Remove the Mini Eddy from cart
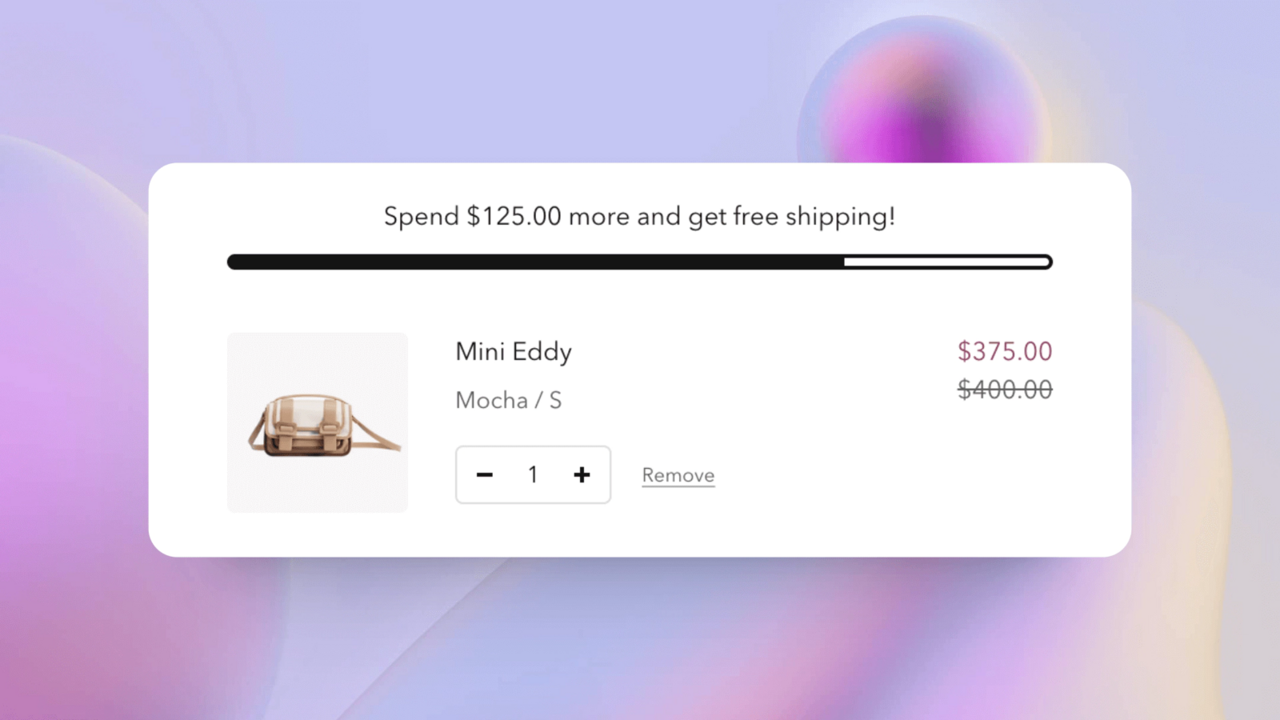 pos(678,475)
